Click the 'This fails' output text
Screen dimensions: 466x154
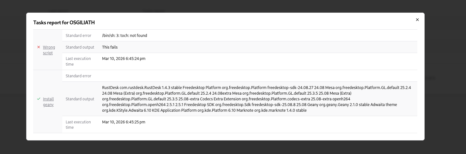pos(110,47)
